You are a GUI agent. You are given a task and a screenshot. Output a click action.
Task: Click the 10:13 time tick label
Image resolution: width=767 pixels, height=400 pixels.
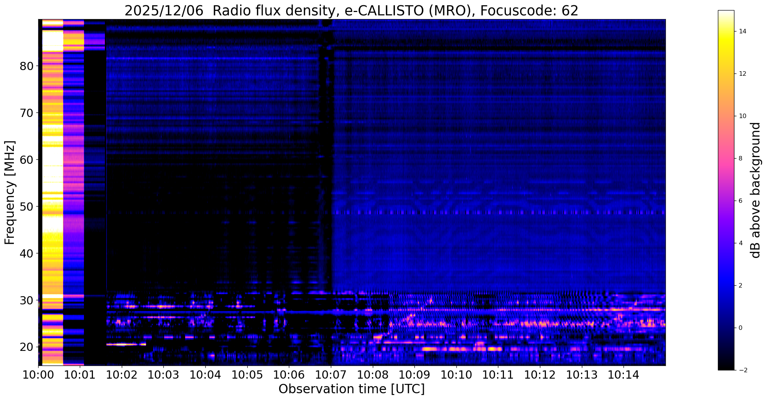click(582, 375)
